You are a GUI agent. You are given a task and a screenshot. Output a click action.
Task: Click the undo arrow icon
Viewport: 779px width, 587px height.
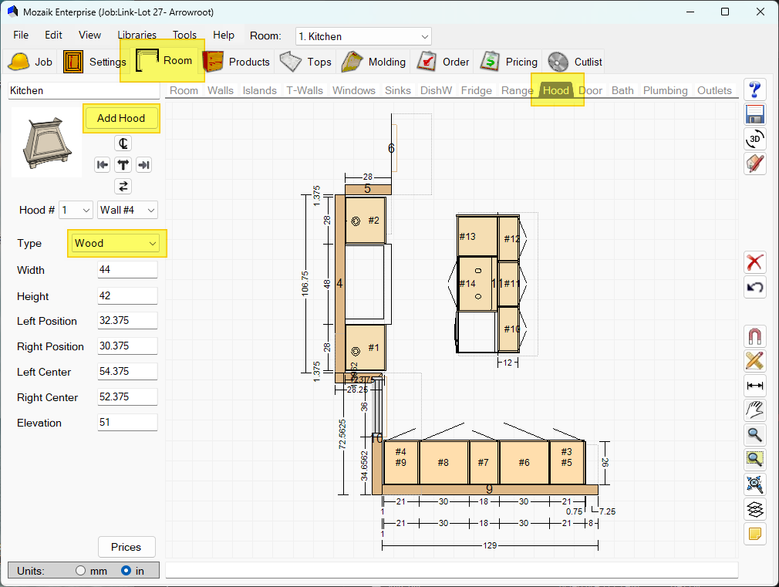(755, 288)
